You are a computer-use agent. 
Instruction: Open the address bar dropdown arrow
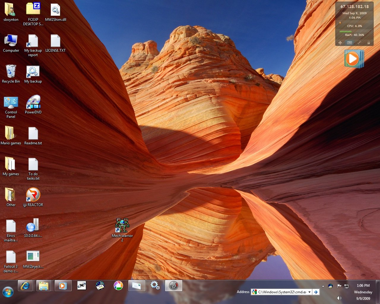[310, 292]
